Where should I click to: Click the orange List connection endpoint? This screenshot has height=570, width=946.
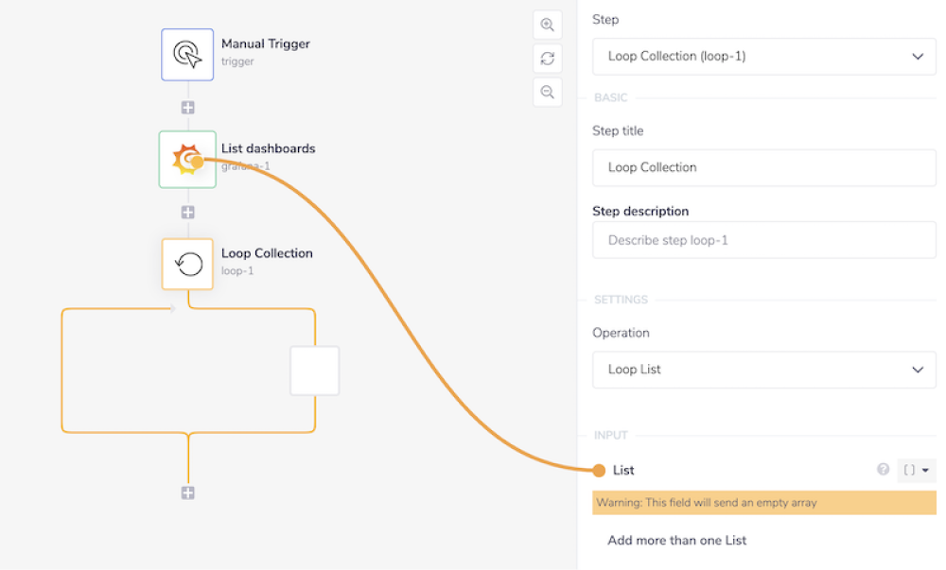pos(602,469)
